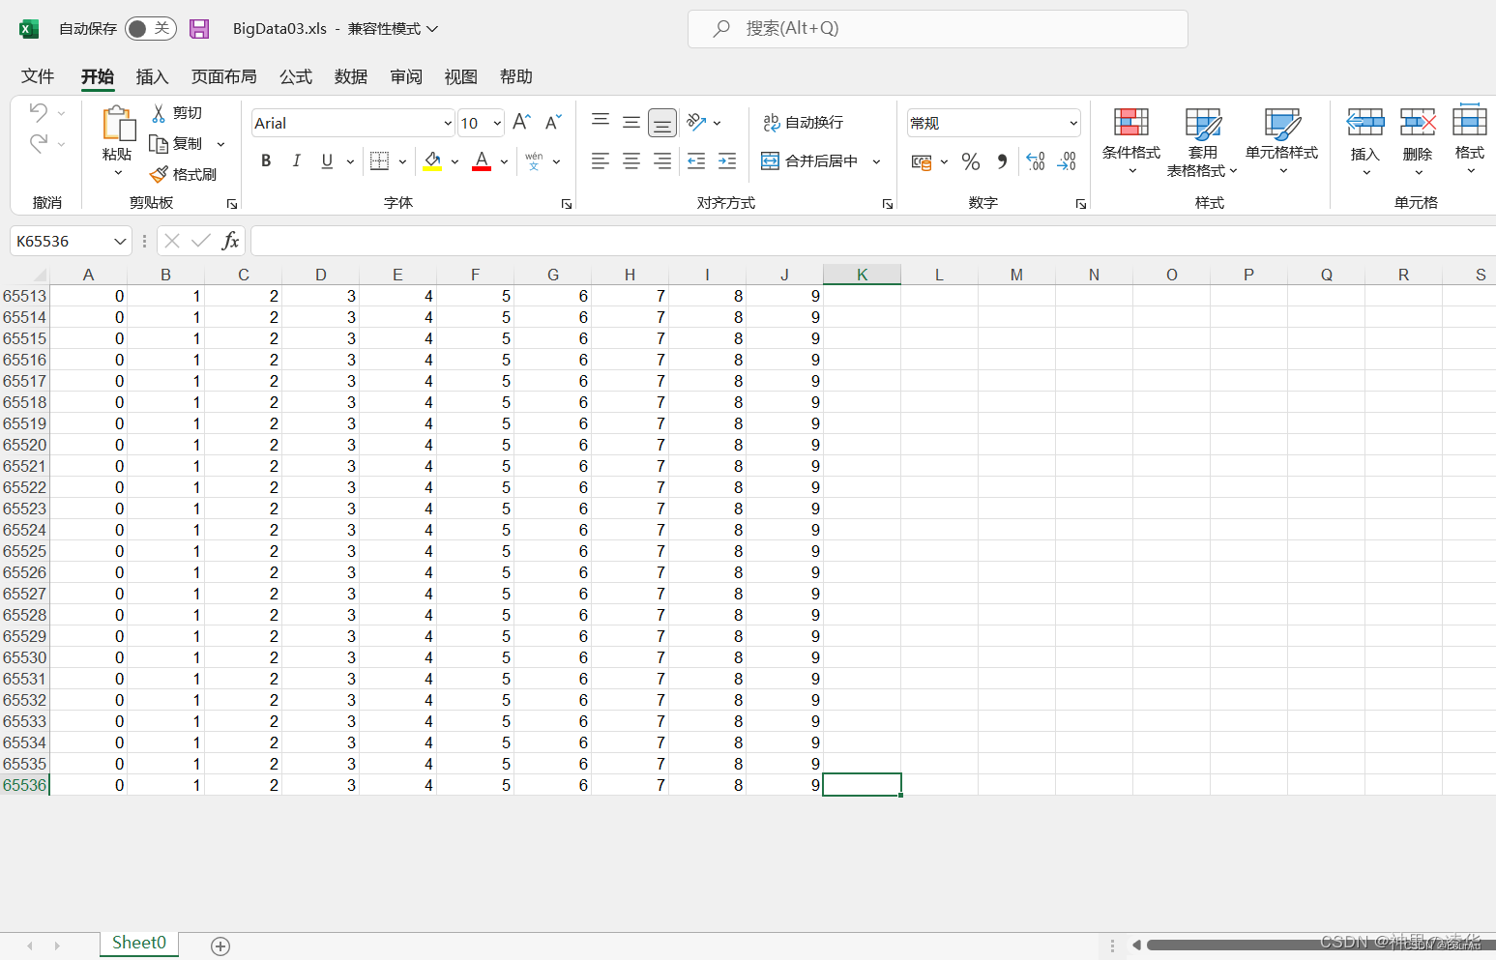The width and height of the screenshot is (1496, 960).
Task: Click the Orientation text angle icon
Action: point(696,123)
